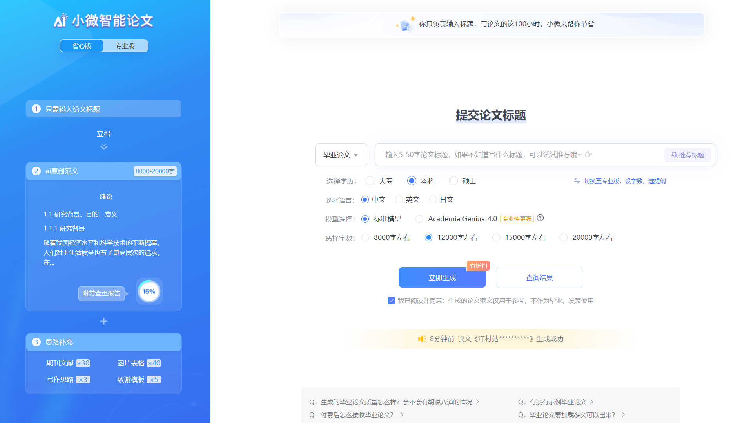This screenshot has height=423, width=740.
Task: Click the 专业性更强 tag
Action: 517,219
